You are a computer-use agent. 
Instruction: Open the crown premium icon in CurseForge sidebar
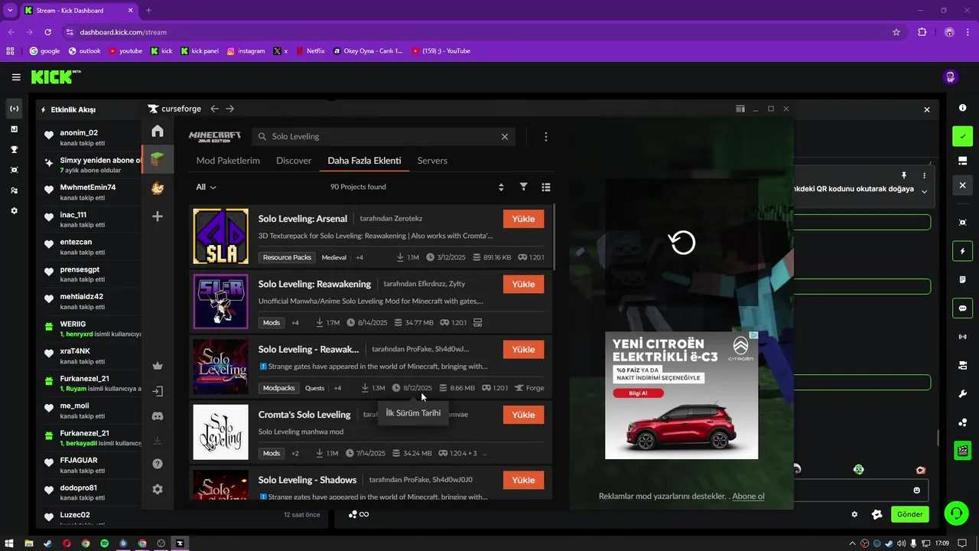[158, 366]
